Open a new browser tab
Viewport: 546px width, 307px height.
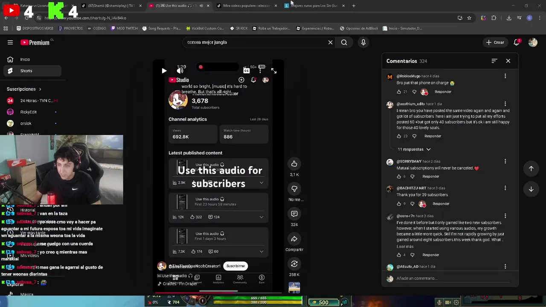(354, 6)
